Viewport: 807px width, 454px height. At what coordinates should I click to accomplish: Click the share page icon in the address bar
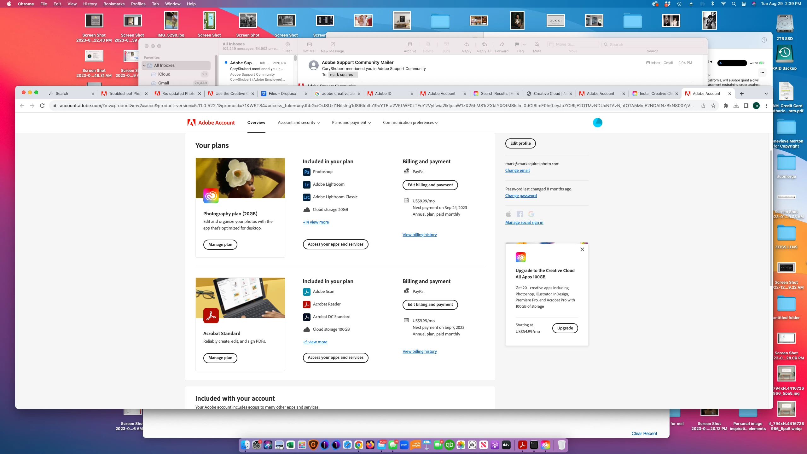[x=703, y=106]
